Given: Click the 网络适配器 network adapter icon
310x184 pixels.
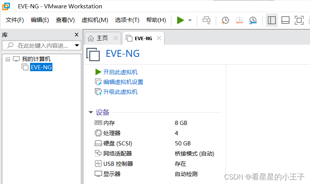Looking at the screenshot, I should point(98,153).
